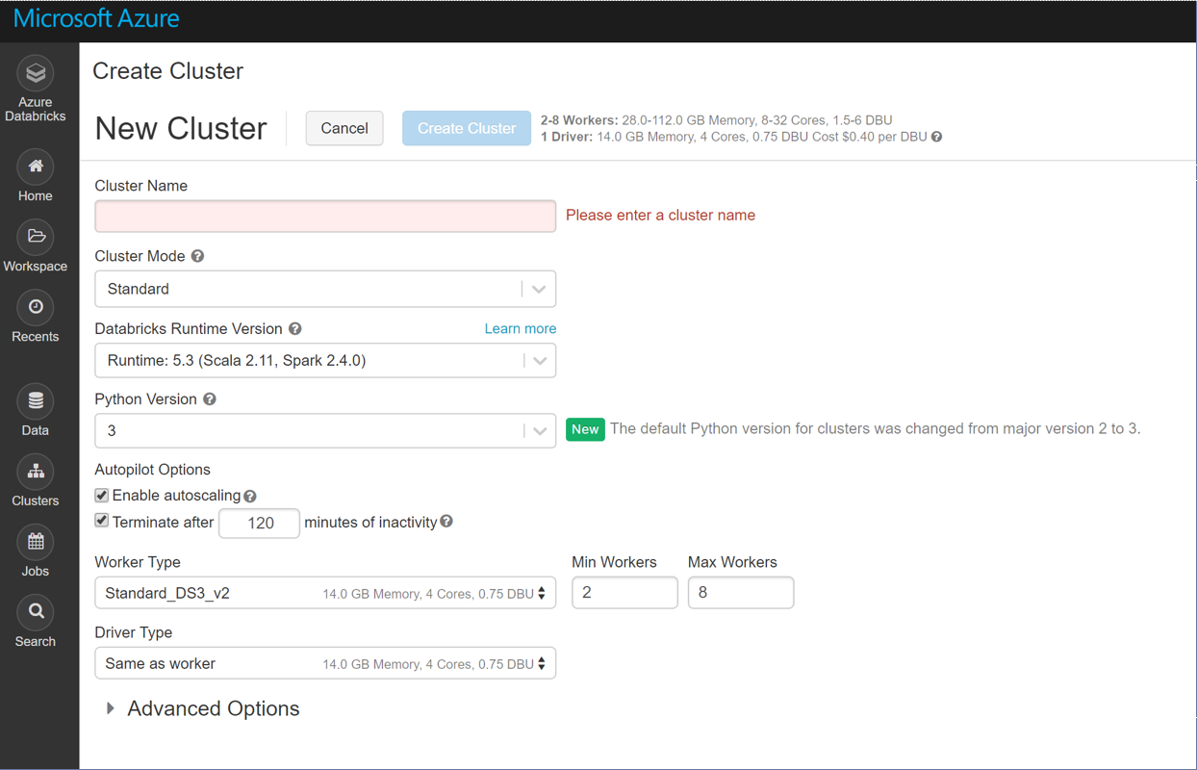Open Search magnifier icon in sidebar

(x=36, y=611)
